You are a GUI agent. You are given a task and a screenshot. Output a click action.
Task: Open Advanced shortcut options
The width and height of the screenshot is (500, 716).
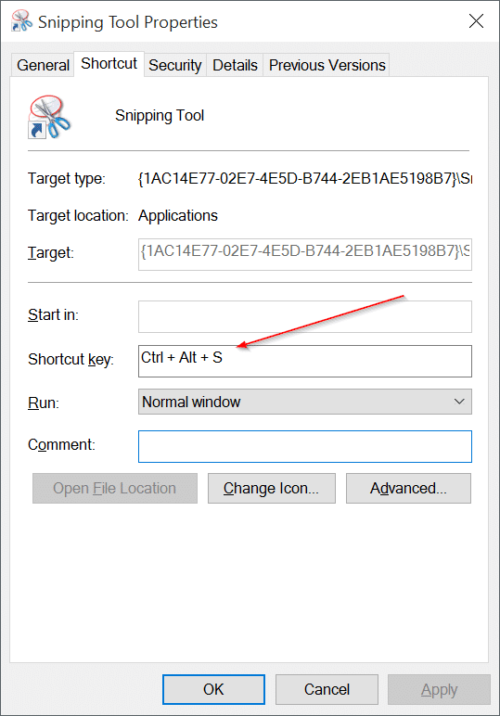click(408, 488)
